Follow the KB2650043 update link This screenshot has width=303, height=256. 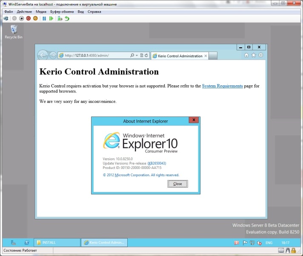click(x=157, y=163)
